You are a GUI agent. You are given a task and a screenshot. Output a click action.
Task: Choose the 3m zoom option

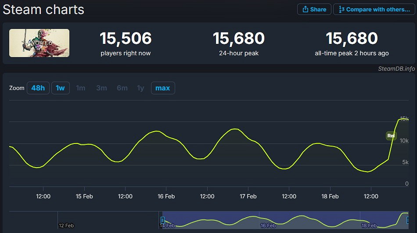coord(101,88)
